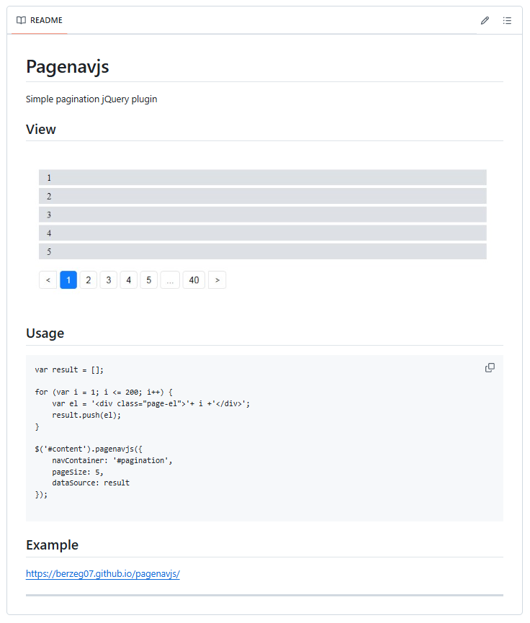530x623 pixels.
Task: Select row 4 in the content list
Action: 262,233
